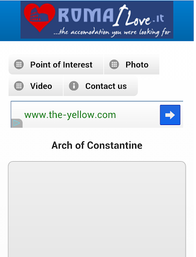The height and width of the screenshot is (257, 196).
Task: Click the red heart logo in banner
Action: pos(40,18)
